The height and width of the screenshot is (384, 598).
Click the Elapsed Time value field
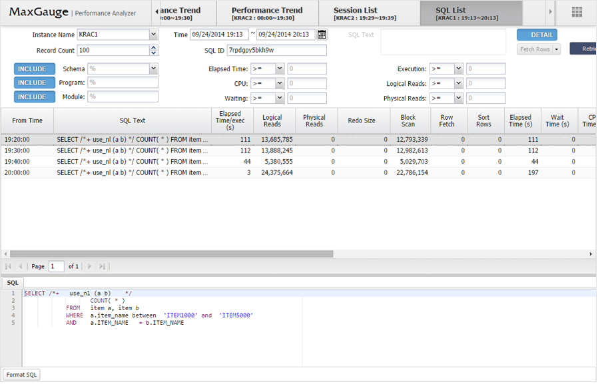coord(307,69)
